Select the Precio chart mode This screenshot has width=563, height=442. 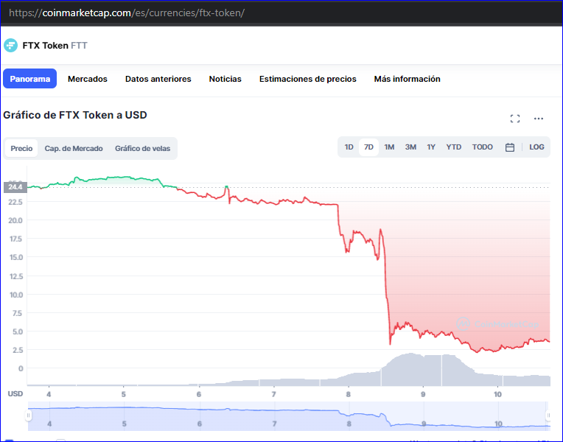[x=21, y=148]
